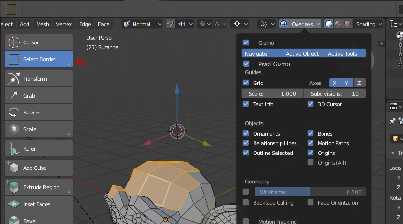Toggle the snapping magnet icon
This screenshot has height=224, width=403.
point(170,24)
